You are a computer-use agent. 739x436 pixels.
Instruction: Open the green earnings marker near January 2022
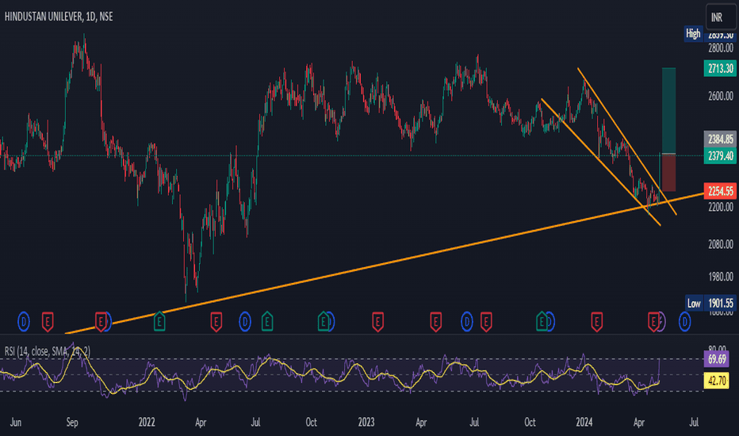pos(159,322)
